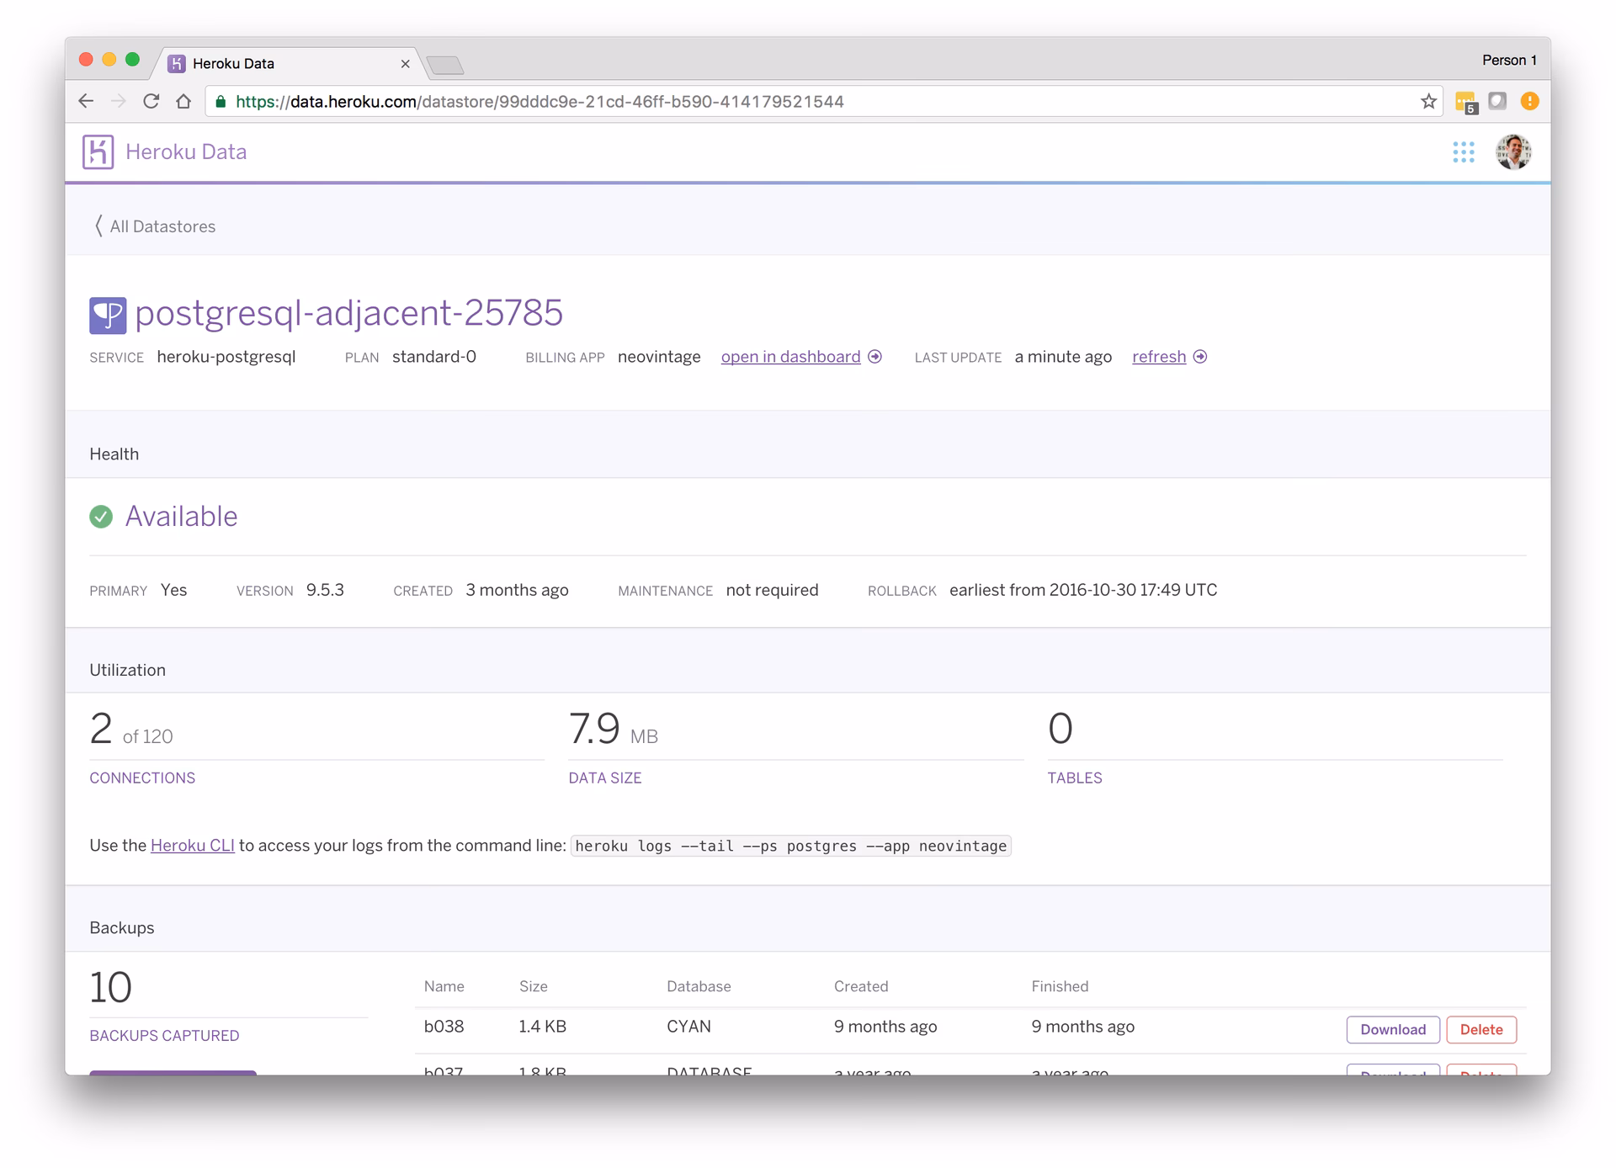Click the created value 3 months ago
This screenshot has height=1168, width=1616.
[x=518, y=590]
